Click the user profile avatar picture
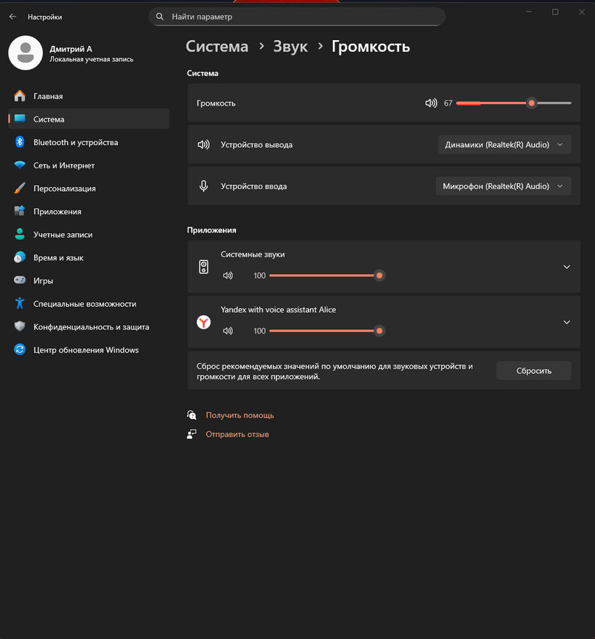 (x=25, y=53)
